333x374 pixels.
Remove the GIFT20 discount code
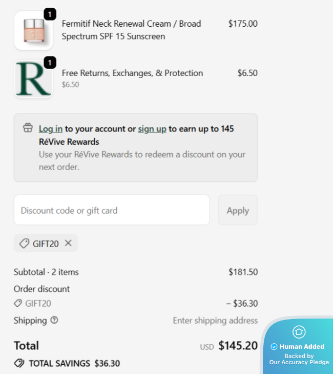tap(68, 244)
